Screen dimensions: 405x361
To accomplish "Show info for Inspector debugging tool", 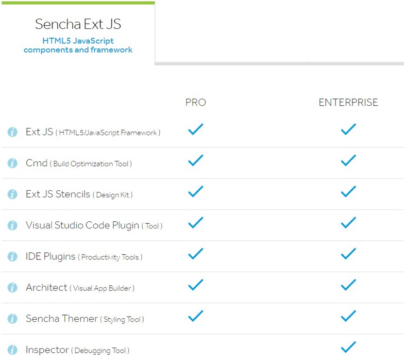I will tap(12, 350).
